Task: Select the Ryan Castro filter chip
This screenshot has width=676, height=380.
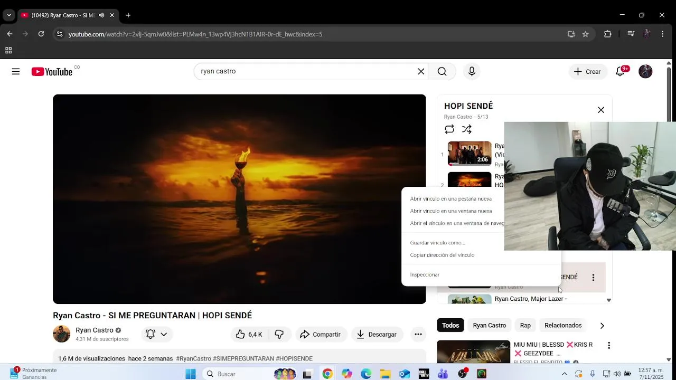Action: [490, 326]
